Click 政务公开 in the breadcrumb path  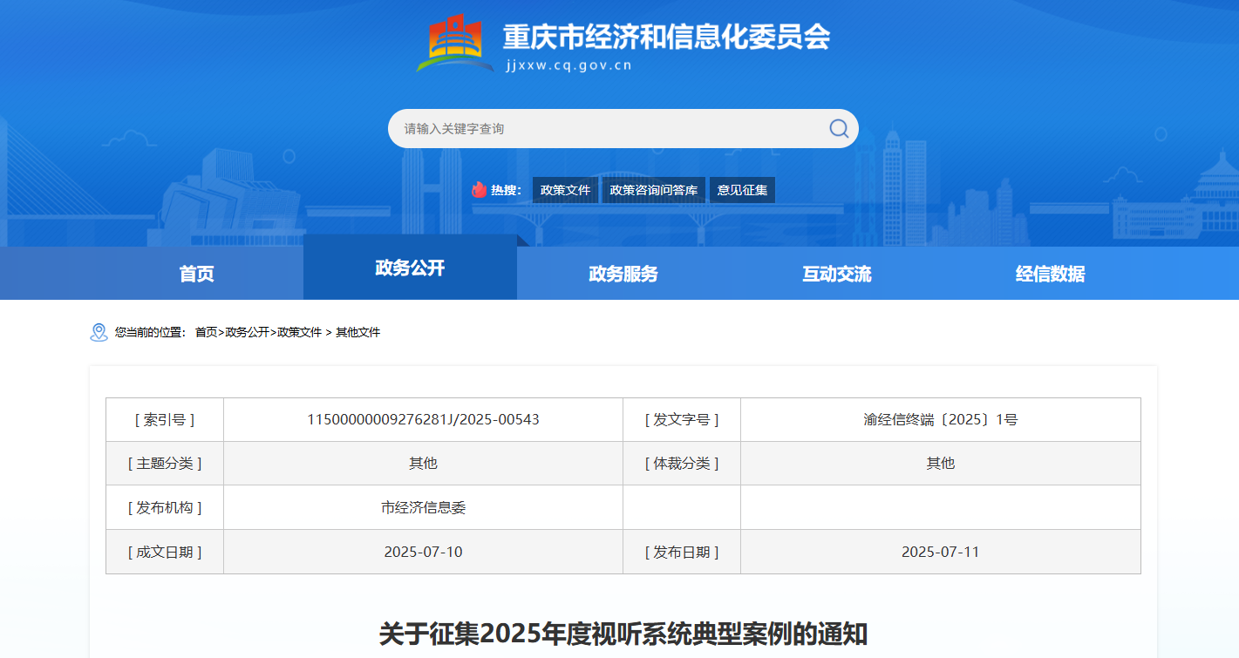click(x=248, y=332)
